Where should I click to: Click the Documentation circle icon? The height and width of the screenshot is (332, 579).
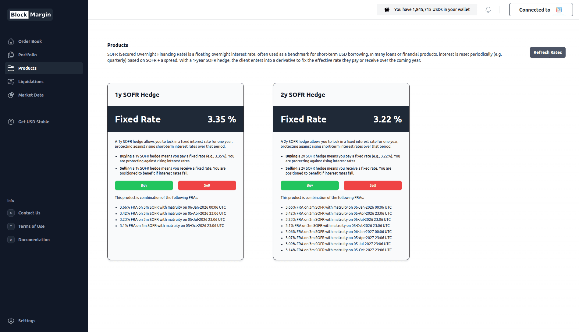coord(11,240)
